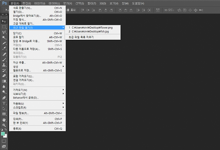Toggle Quick Mask mode
220x150 pixels.
pyautogui.click(x=4, y=141)
